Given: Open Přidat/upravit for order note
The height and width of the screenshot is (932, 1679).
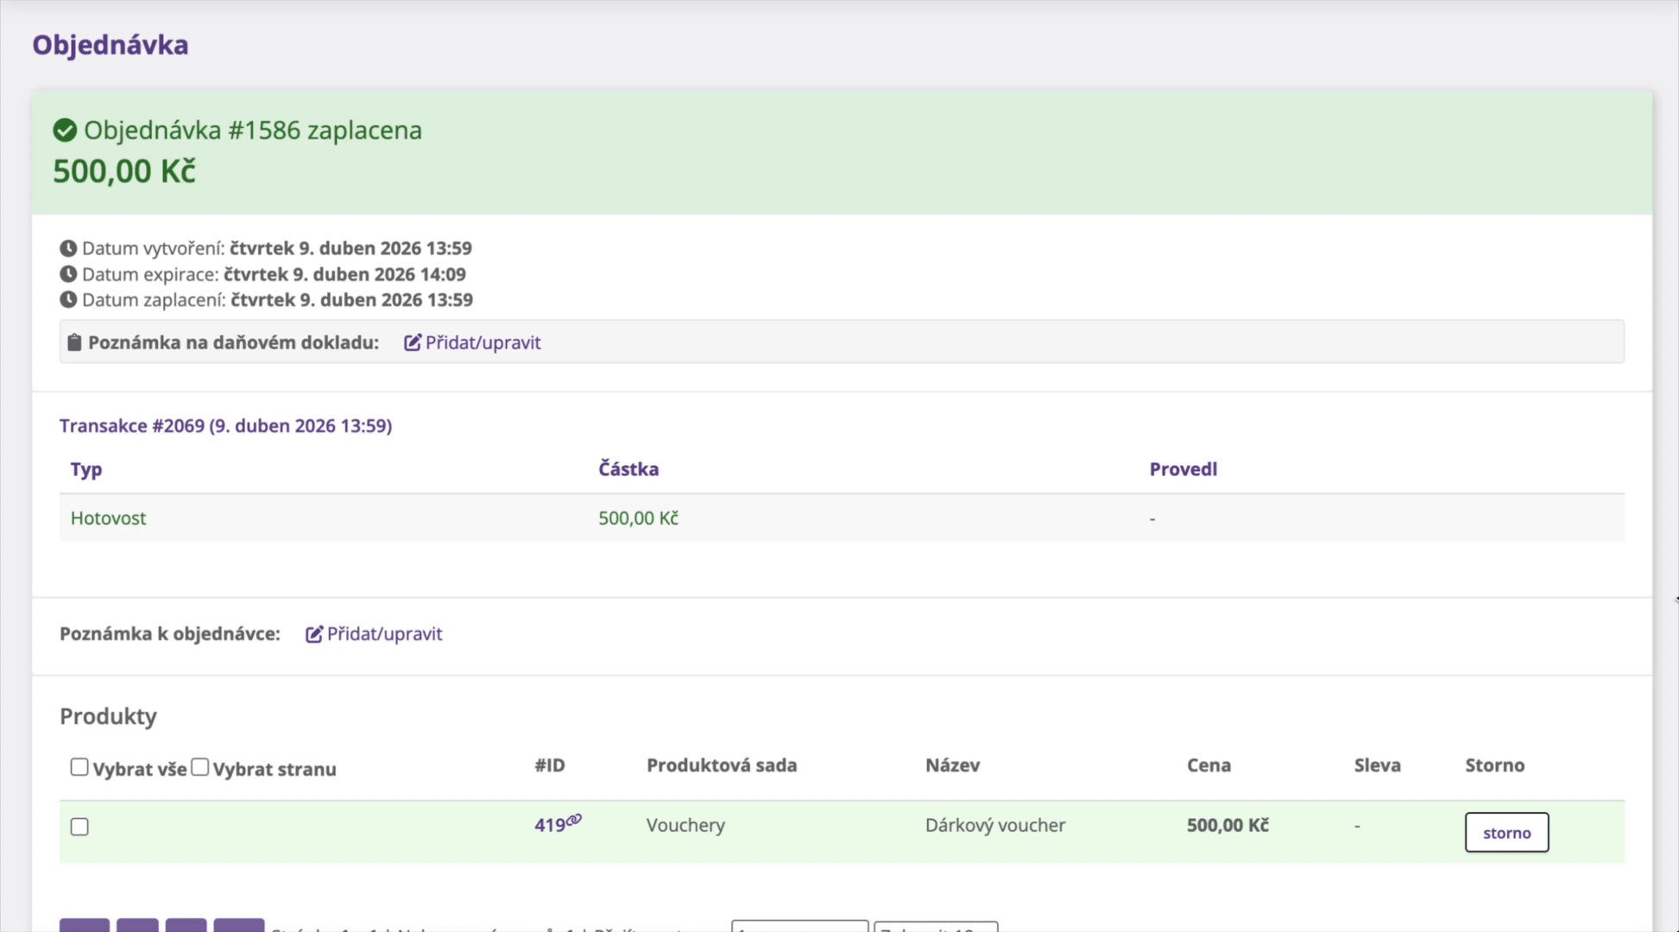Looking at the screenshot, I should point(384,634).
